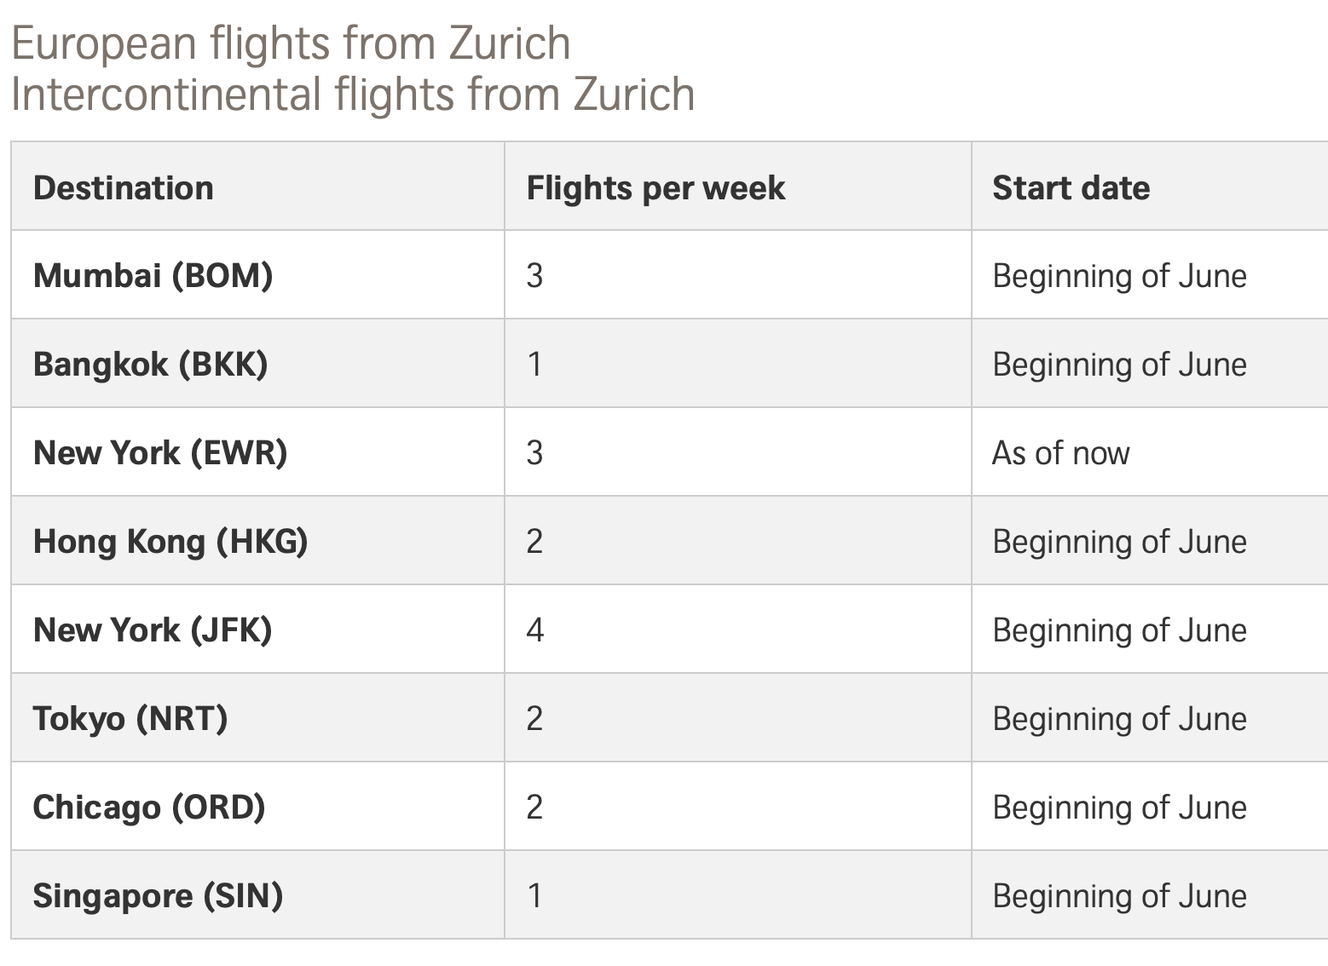This screenshot has height=966, width=1328.
Task: Click the Destination column header
Action: point(124,187)
